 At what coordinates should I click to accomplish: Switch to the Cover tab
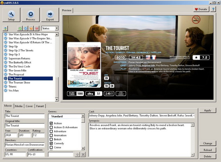tap(29, 106)
